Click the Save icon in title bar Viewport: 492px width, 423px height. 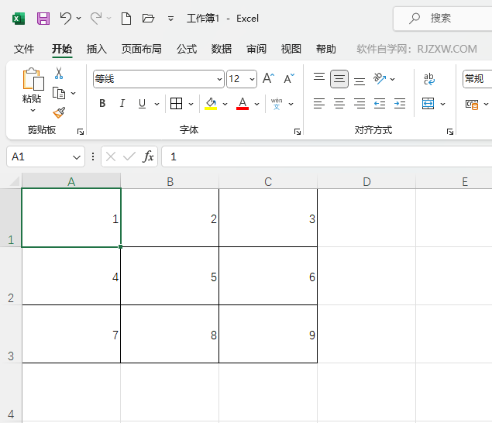[43, 19]
